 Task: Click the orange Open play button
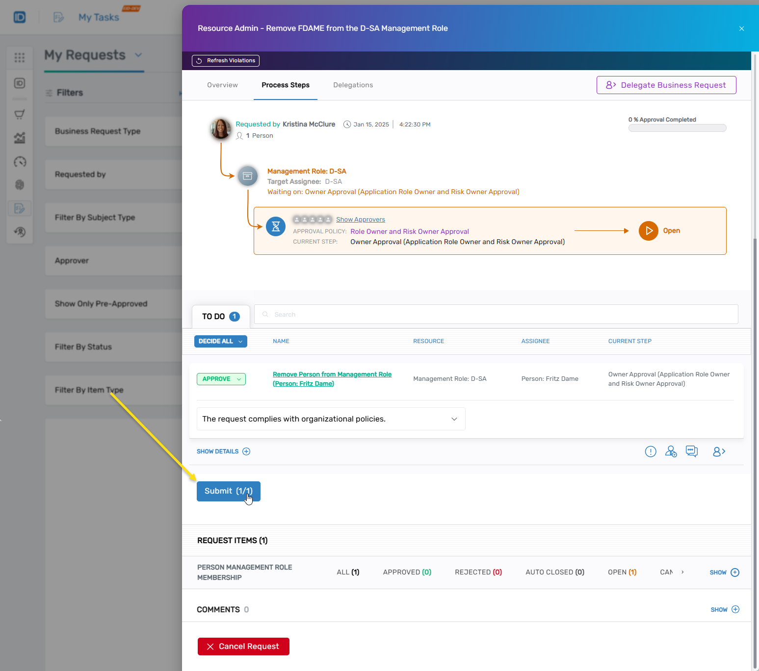point(648,231)
